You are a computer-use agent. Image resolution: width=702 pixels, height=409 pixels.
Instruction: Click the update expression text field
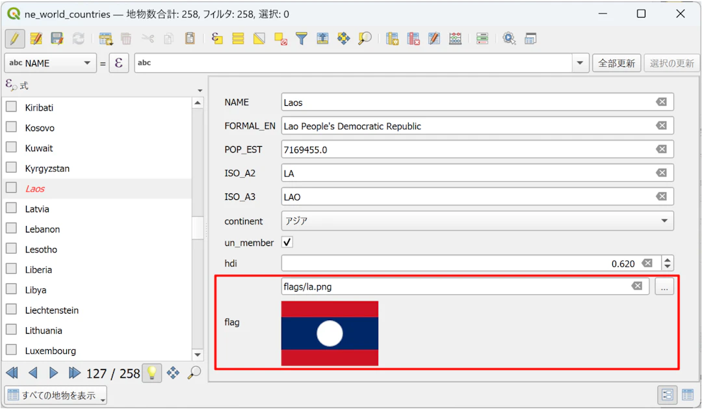click(353, 63)
